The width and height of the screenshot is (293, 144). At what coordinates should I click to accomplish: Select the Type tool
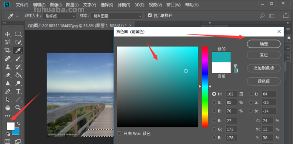[x=18, y=92]
